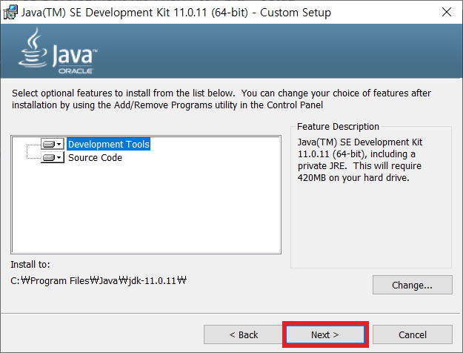Click the Change... install path button
The height and width of the screenshot is (353, 463).
(x=412, y=285)
